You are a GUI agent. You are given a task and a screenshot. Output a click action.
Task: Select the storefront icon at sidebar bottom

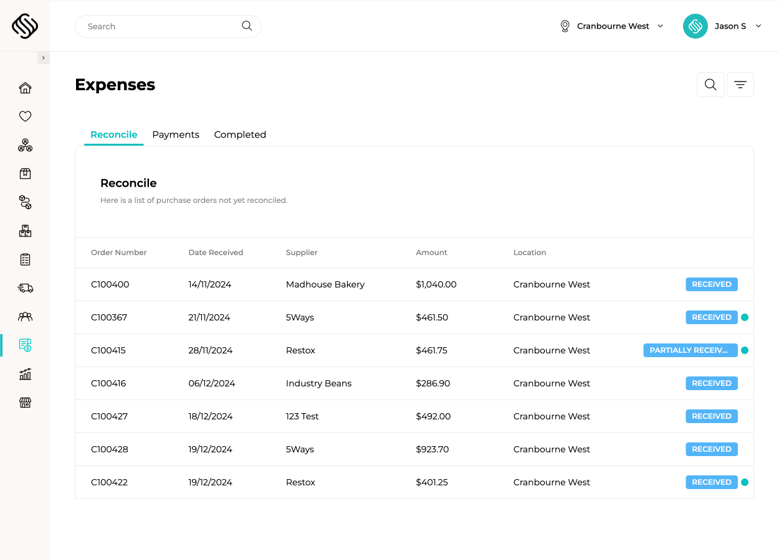point(25,403)
